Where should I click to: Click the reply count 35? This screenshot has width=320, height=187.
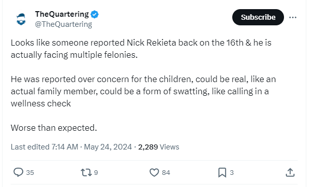click(30, 172)
